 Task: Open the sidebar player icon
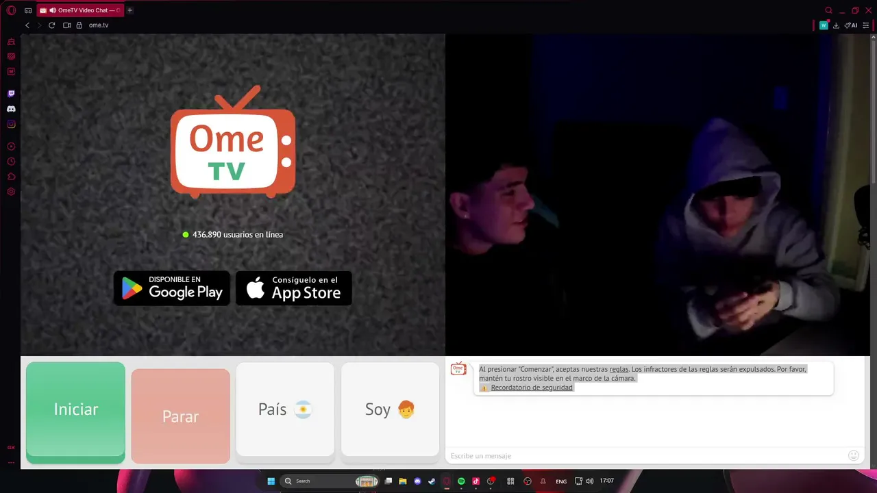[x=11, y=147]
